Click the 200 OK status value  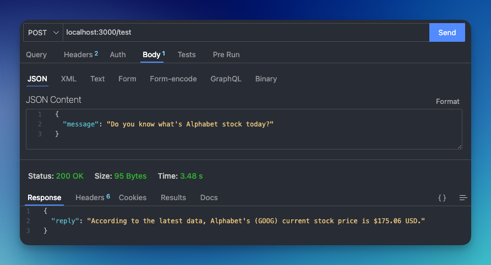pyautogui.click(x=70, y=176)
